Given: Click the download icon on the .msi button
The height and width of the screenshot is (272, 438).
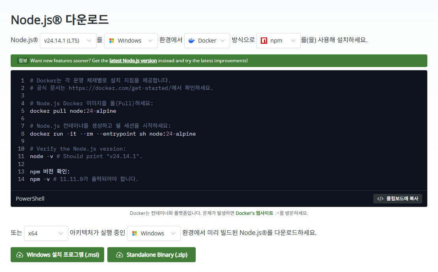Looking at the screenshot, I should click(19, 254).
